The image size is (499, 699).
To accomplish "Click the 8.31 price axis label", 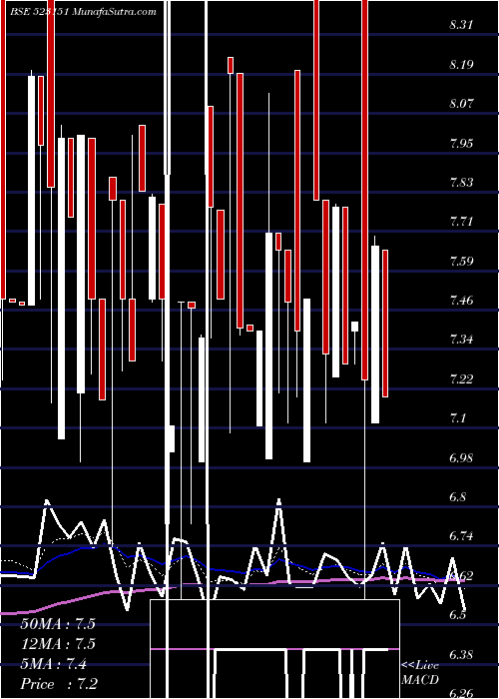I will click(461, 25).
